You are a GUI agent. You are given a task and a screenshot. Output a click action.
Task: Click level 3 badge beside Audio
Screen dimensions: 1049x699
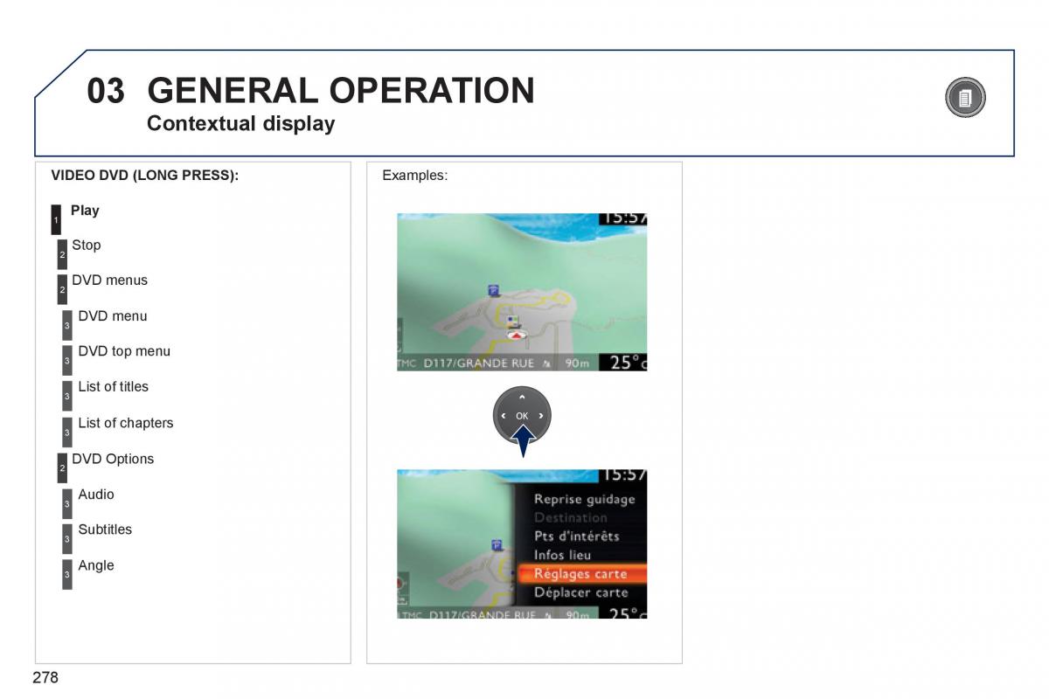[67, 503]
